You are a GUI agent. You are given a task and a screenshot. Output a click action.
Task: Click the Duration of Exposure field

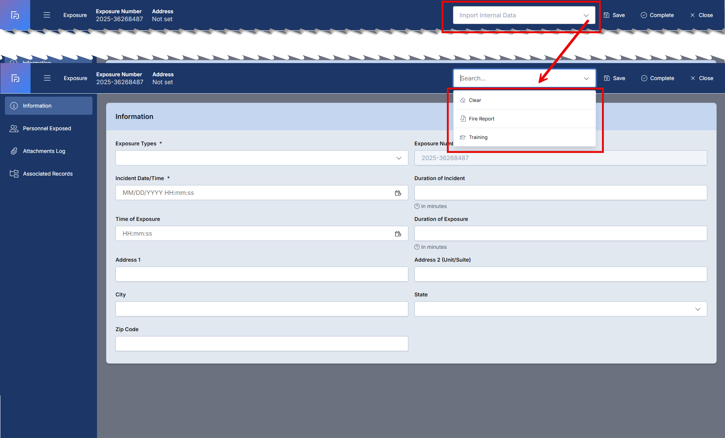click(x=560, y=233)
